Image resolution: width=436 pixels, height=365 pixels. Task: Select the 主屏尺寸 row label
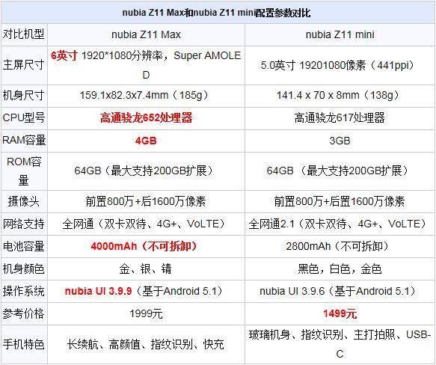pyautogui.click(x=24, y=65)
